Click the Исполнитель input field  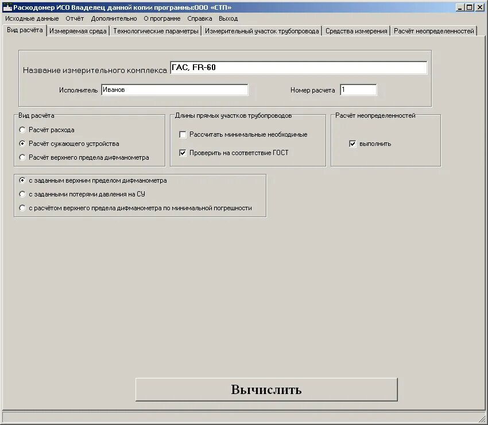click(x=175, y=90)
